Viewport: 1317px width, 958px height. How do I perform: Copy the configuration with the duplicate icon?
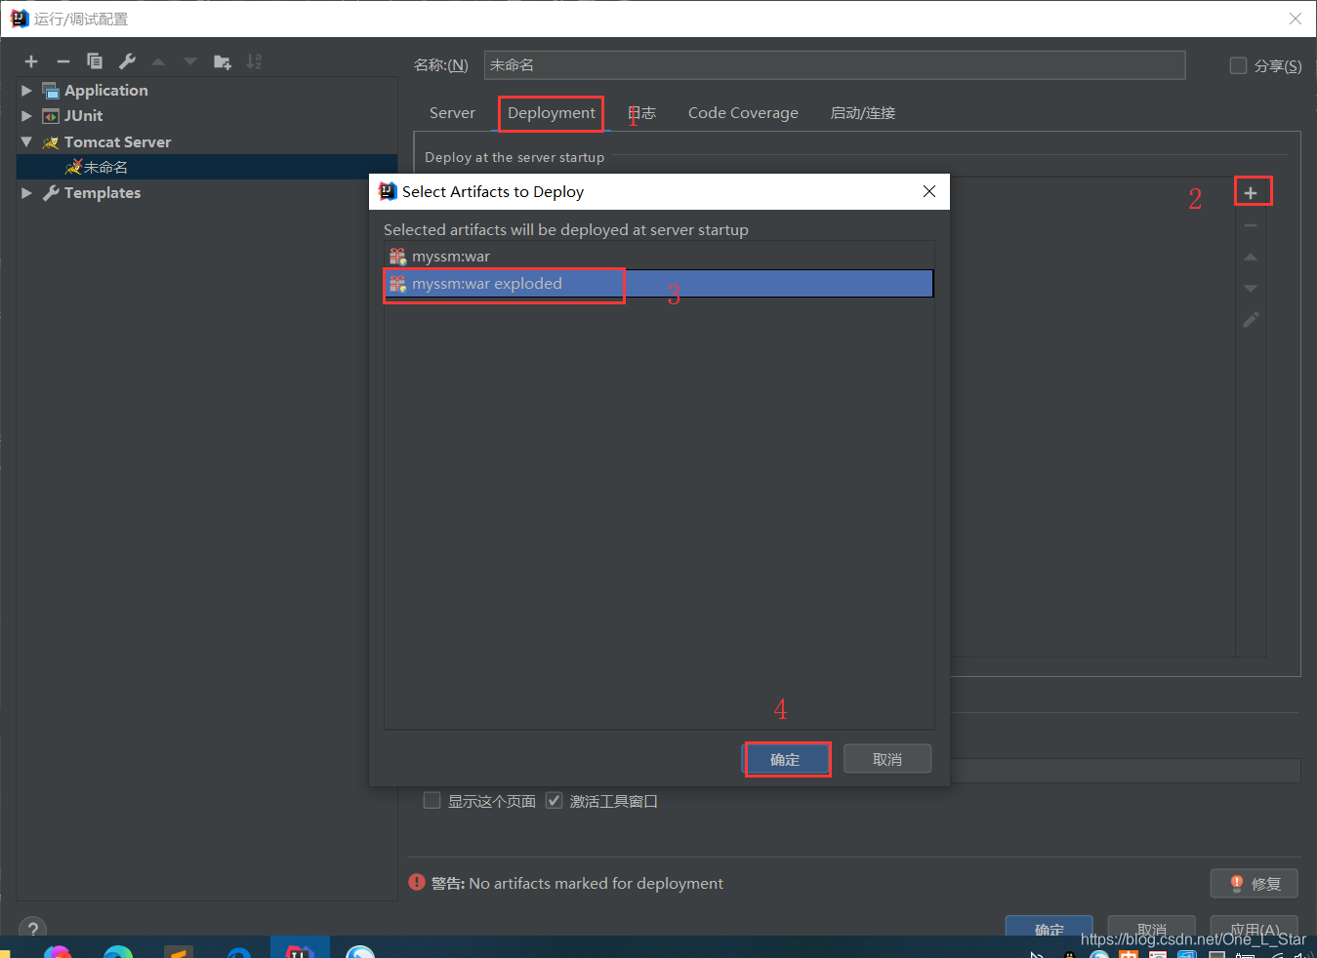tap(95, 60)
